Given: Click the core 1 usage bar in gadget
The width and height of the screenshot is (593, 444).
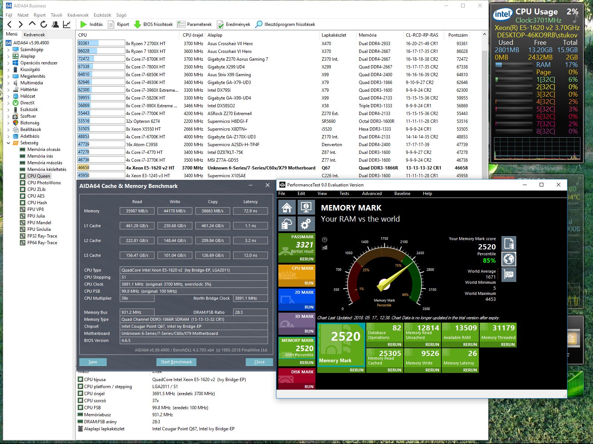Looking at the screenshot, I should [514, 80].
